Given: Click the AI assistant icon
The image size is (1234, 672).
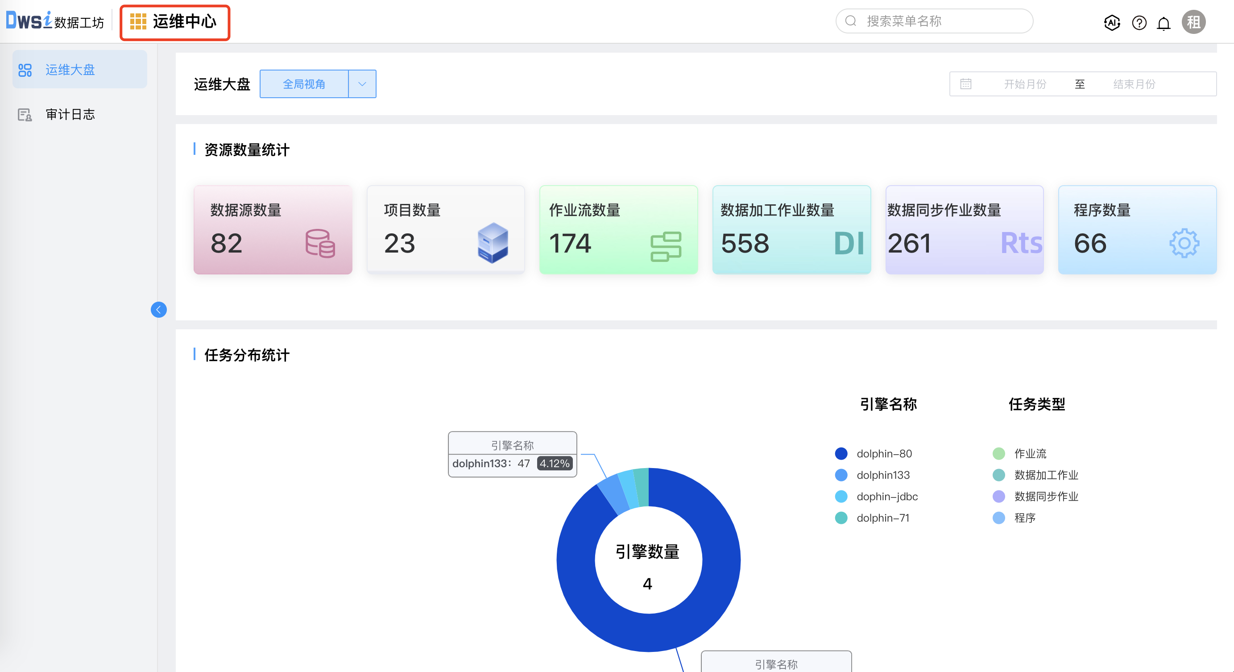Looking at the screenshot, I should (1111, 22).
